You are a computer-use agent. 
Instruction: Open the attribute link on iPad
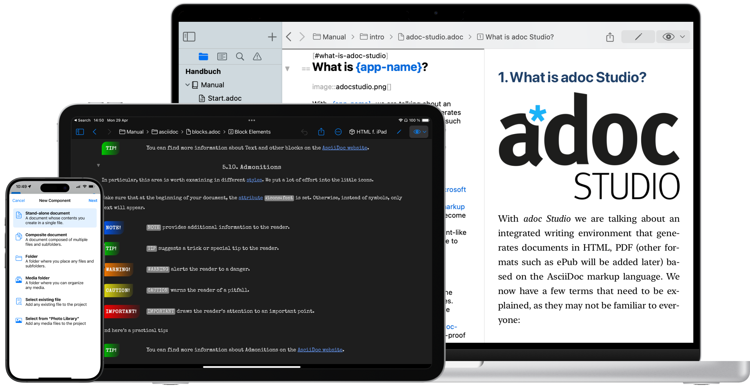click(x=251, y=198)
